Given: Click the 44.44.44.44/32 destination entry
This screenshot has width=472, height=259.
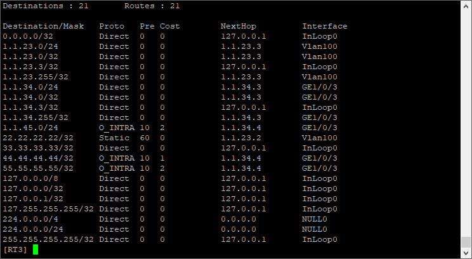Looking at the screenshot, I should point(38,158).
